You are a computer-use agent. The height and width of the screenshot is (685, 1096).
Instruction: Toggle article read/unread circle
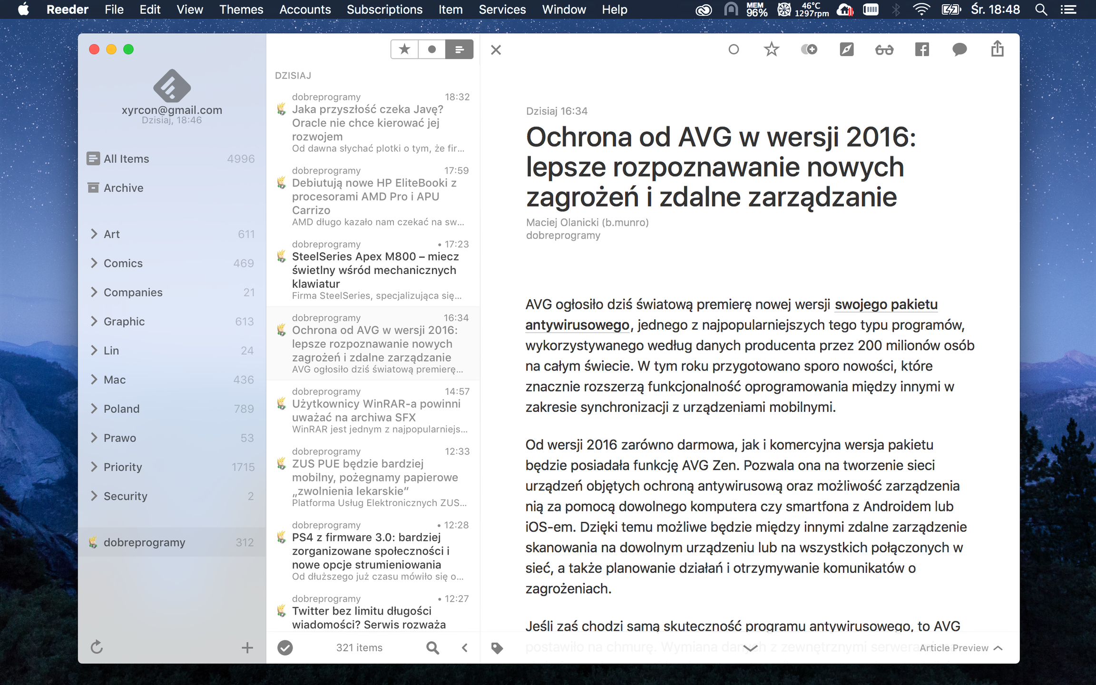(x=734, y=49)
